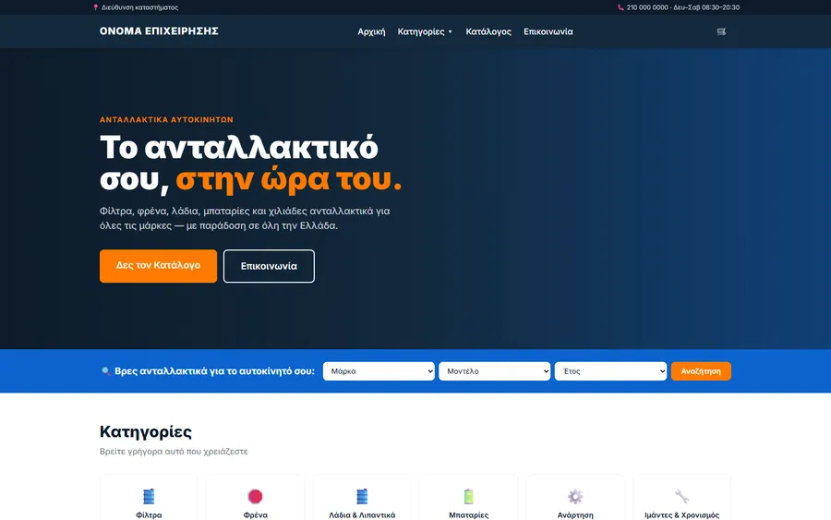Select the Μπαταρίες category label
Image resolution: width=831 pixels, height=520 pixels.
click(x=468, y=514)
